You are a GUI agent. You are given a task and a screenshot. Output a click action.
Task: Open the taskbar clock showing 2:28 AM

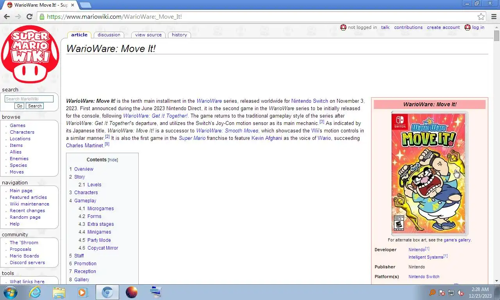[x=480, y=293]
